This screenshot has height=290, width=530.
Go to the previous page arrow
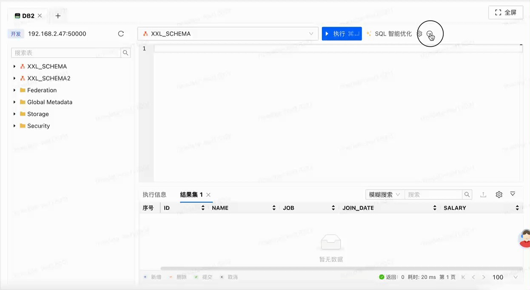tap(473, 277)
